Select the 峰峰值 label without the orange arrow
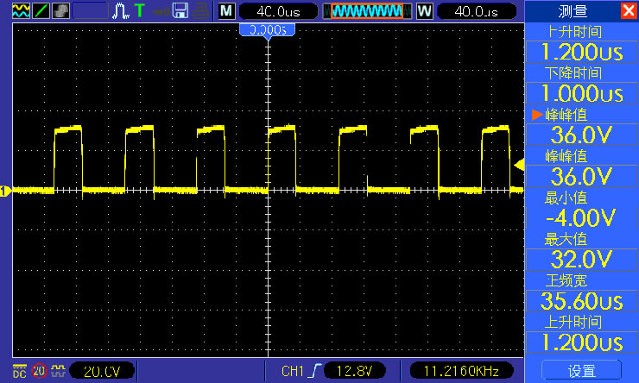The image size is (639, 383). 566,156
